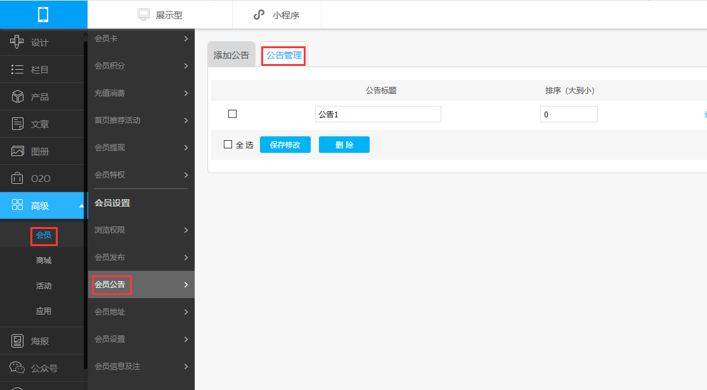Screen dimensions: 707x390
Task: Expand the 会员发布 submenu arrow
Action: (186, 257)
